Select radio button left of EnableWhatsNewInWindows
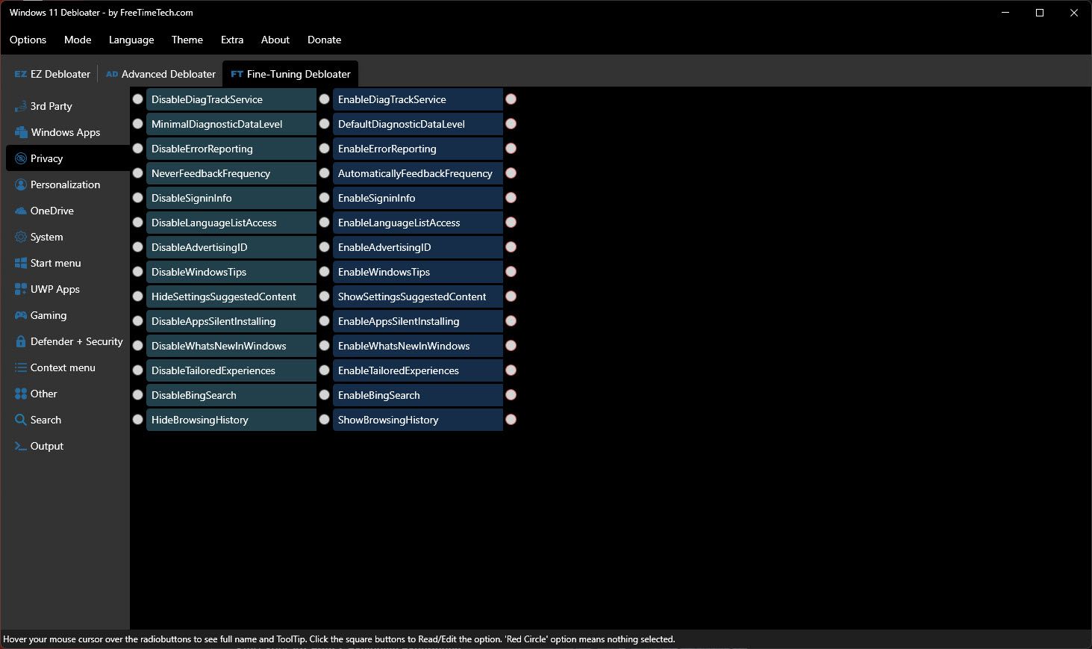Image resolution: width=1092 pixels, height=649 pixels. 325,346
